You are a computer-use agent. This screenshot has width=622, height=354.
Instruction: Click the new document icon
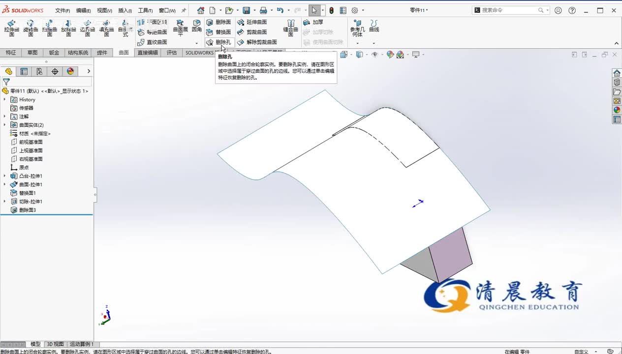[x=212, y=10]
